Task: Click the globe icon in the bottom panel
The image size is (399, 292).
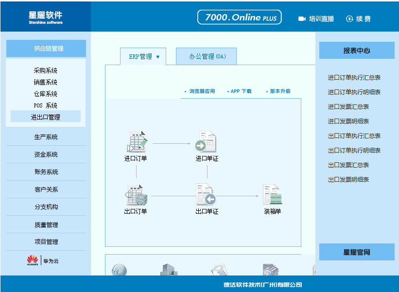Action: [119, 270]
